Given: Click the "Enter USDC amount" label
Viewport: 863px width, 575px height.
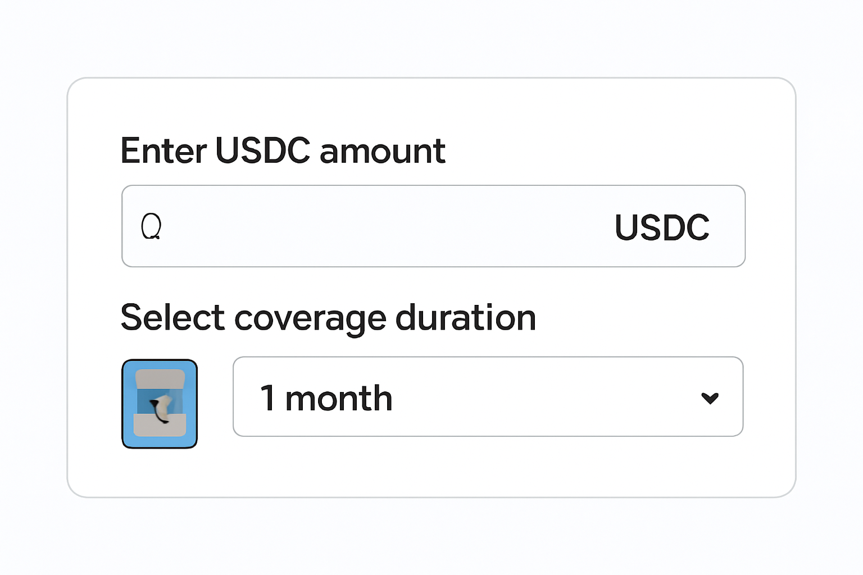Looking at the screenshot, I should pyautogui.click(x=283, y=150).
